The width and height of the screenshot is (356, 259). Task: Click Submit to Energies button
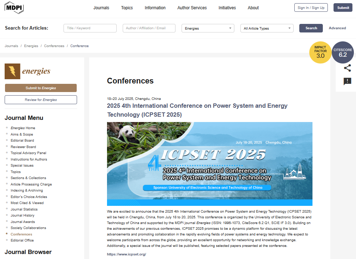coord(41,88)
